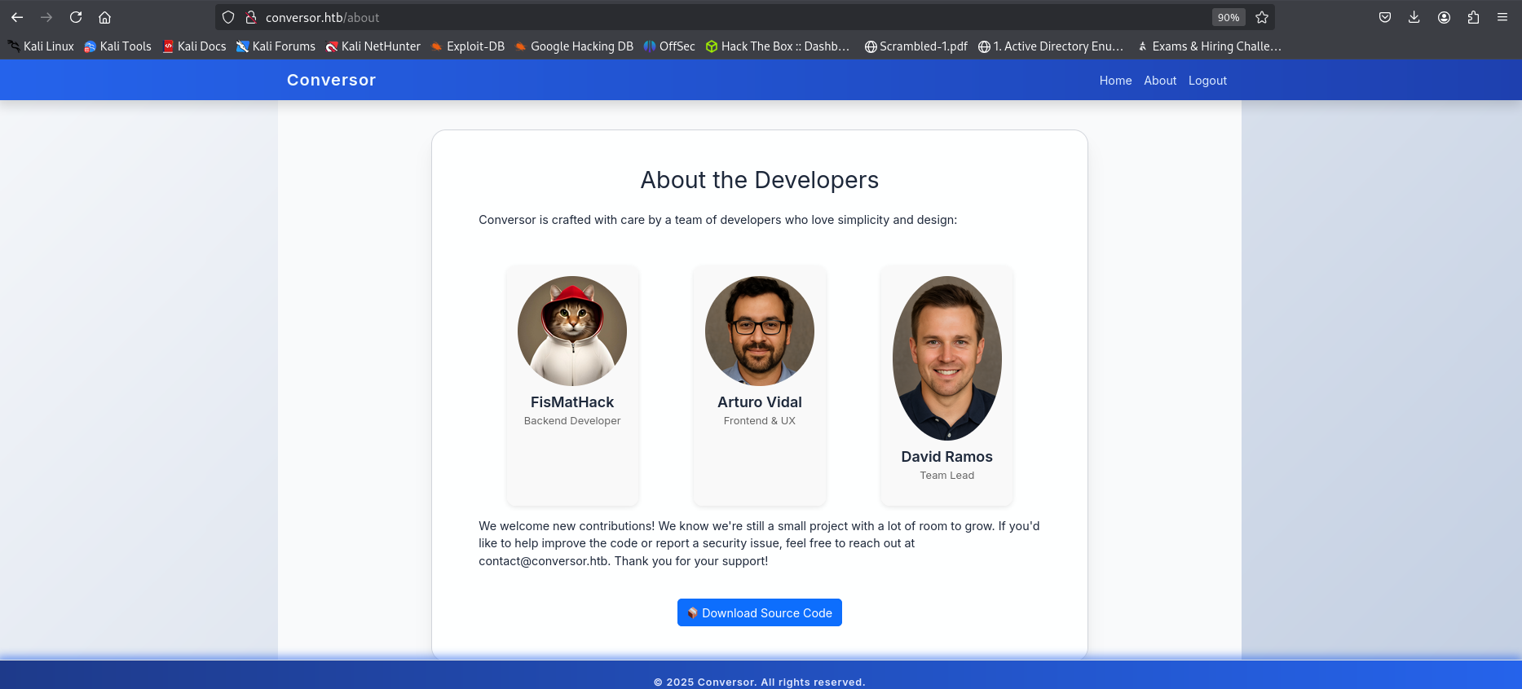Image resolution: width=1522 pixels, height=689 pixels.
Task: Click Download Source Code button
Action: click(x=759, y=612)
